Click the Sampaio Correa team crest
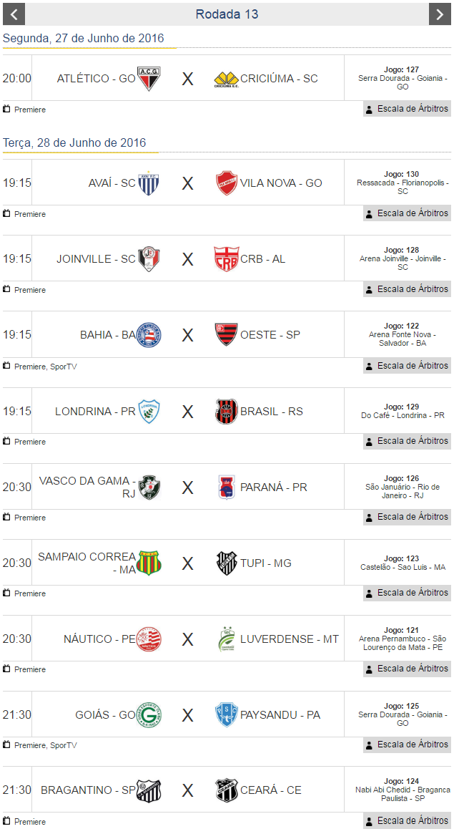The width and height of the screenshot is (454, 834). tap(149, 563)
